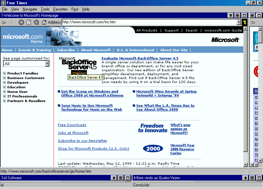The image size is (263, 189).
Task: Stop loading with the round X toolbar icon
Action: click(x=21, y=22)
